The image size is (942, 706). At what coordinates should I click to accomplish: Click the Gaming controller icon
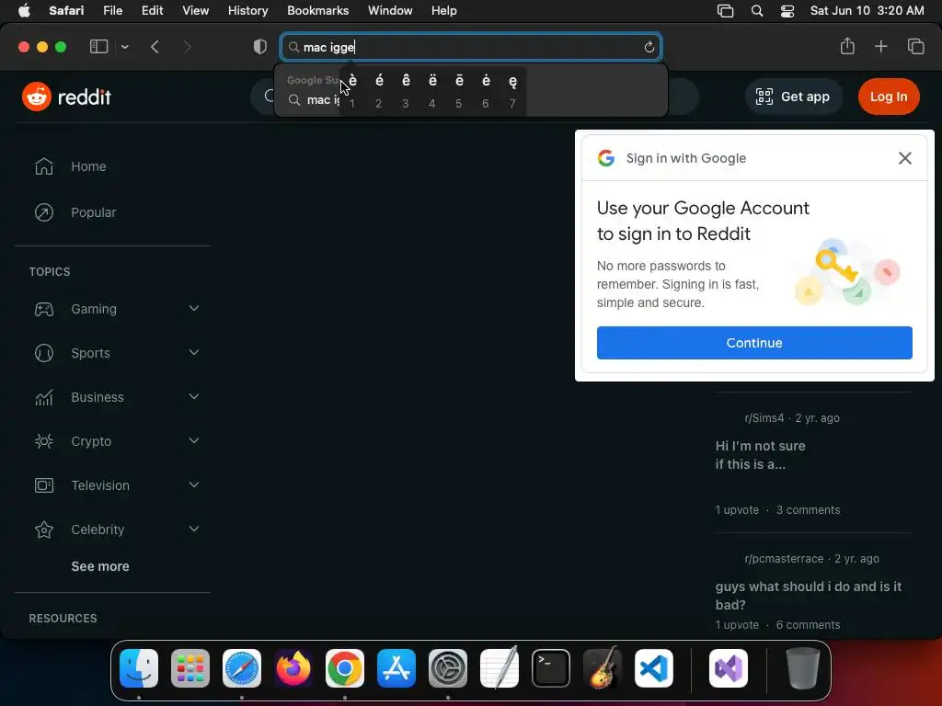44,309
